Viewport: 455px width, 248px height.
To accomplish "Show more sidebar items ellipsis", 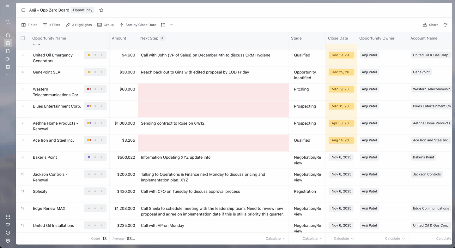I will (x=8, y=75).
